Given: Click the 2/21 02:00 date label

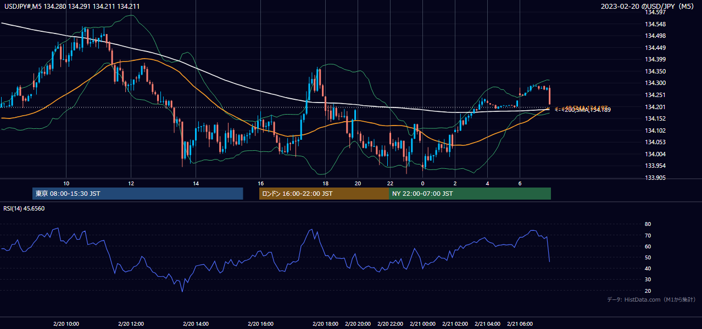Looking at the screenshot, I should pos(455,324).
